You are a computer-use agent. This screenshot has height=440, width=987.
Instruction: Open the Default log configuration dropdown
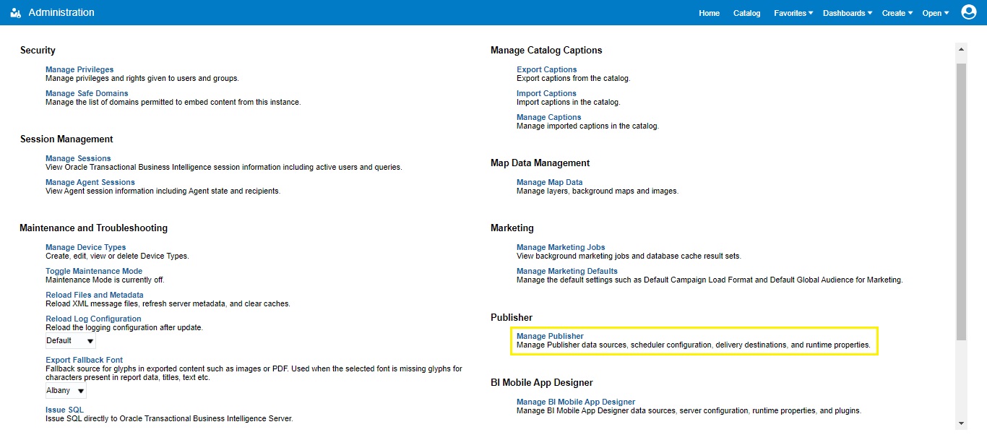point(70,340)
